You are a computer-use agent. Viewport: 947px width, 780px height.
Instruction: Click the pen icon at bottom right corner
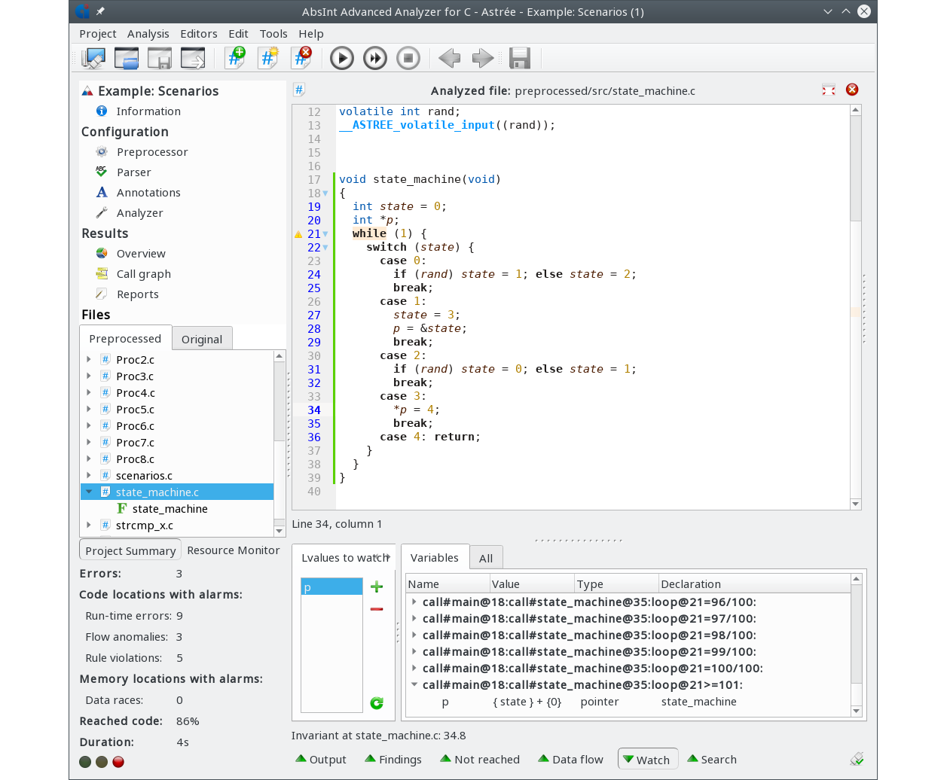(x=857, y=759)
